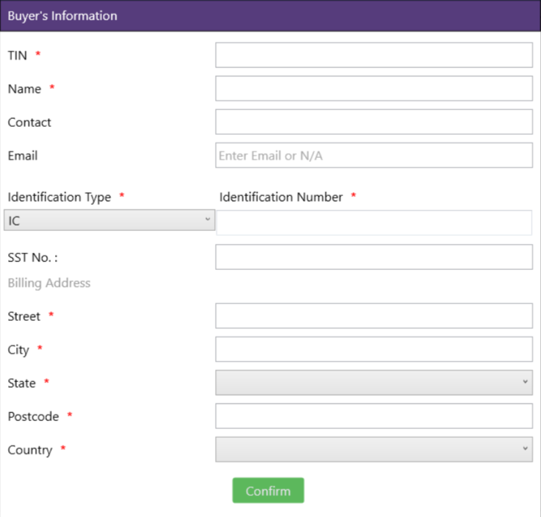Image resolution: width=541 pixels, height=517 pixels.
Task: Click the Billing Address label
Action: click(48, 283)
